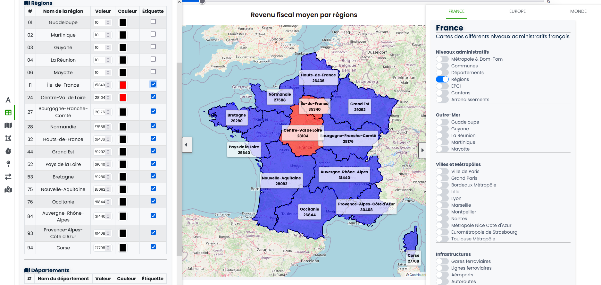601x285 pixels.
Task: Click the Guadeloupe value stepper arrows
Action: 108,22
